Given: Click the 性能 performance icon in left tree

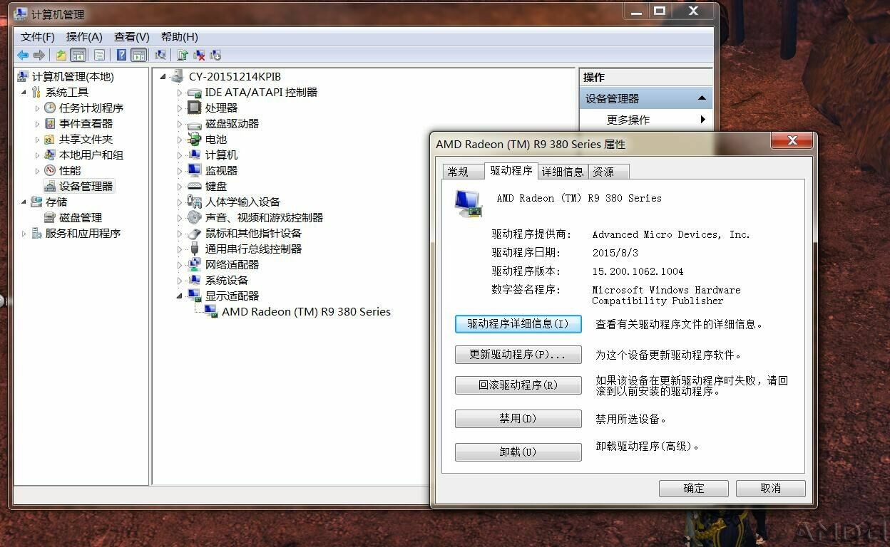Looking at the screenshot, I should (50, 170).
